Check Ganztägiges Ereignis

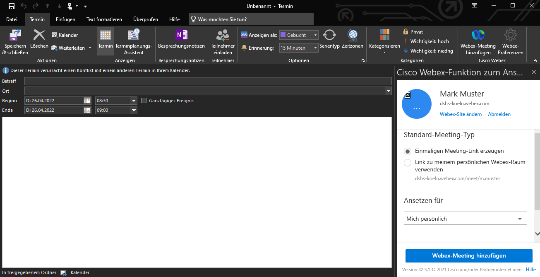point(144,101)
